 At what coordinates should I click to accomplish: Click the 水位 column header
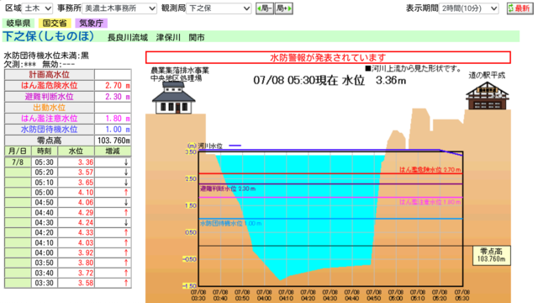[x=76, y=151]
